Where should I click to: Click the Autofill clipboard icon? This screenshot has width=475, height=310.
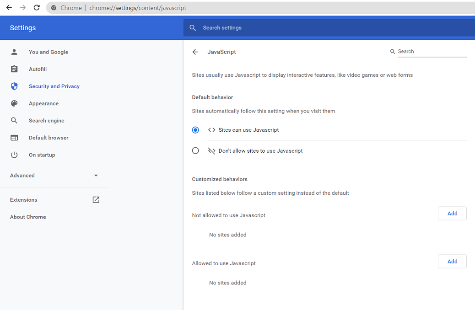[14, 69]
